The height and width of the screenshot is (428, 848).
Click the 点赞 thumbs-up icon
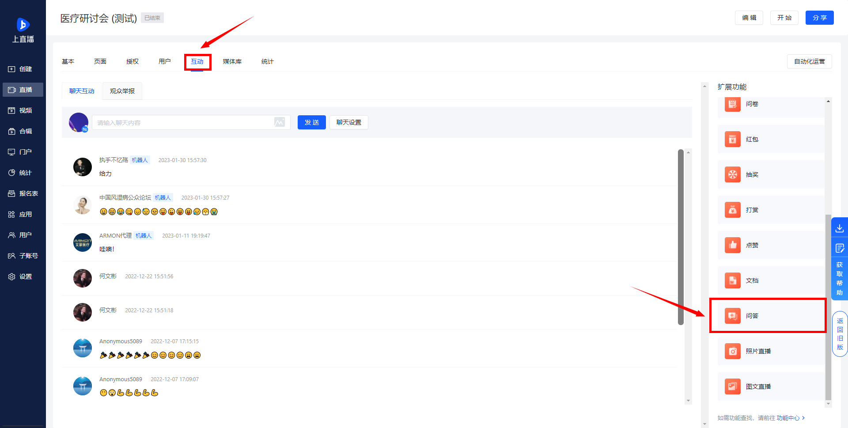click(732, 245)
